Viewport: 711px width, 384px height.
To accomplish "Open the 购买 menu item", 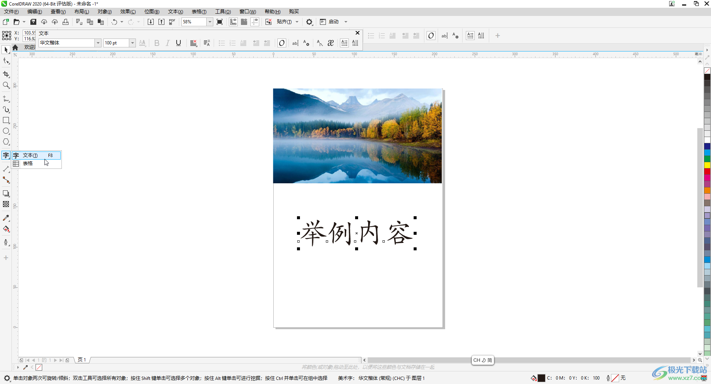I will click(294, 11).
